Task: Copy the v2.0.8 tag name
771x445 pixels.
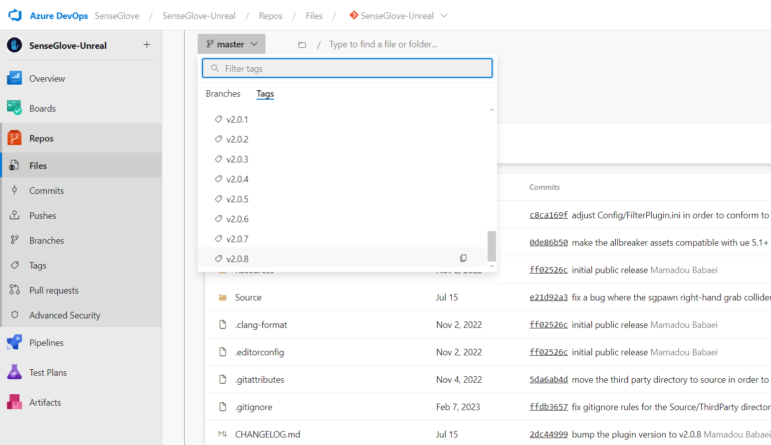Action: (463, 258)
